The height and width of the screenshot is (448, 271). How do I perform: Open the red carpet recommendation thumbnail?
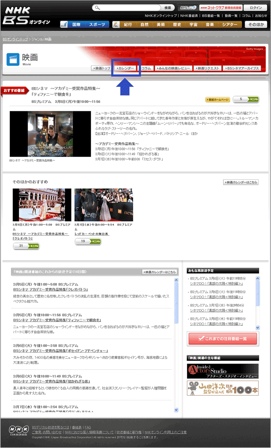(104, 205)
